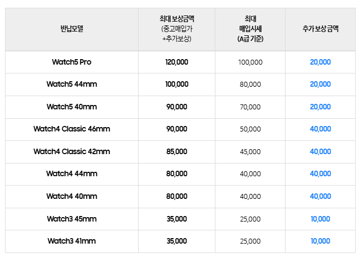Viewport: 359px width, 258px height.
Task: Click the 추가 보상금액 column header
Action: point(320,29)
